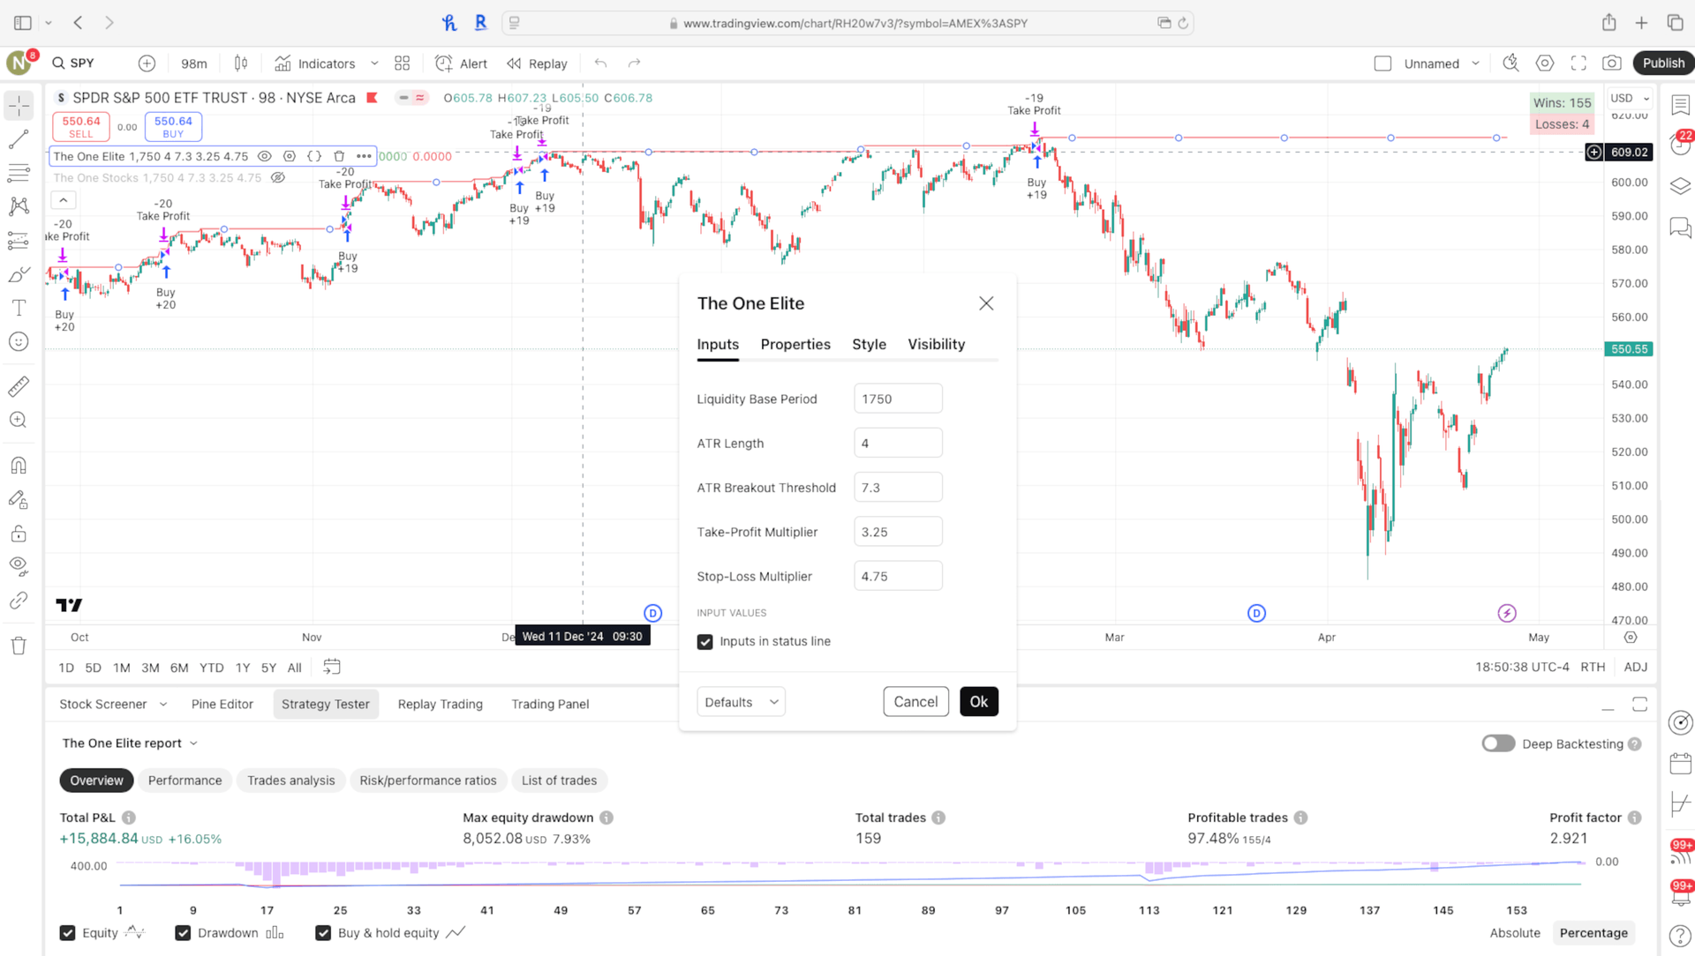Viewport: 1695px width, 956px height.
Task: Collapse the indicator legend chevron
Action: click(64, 200)
